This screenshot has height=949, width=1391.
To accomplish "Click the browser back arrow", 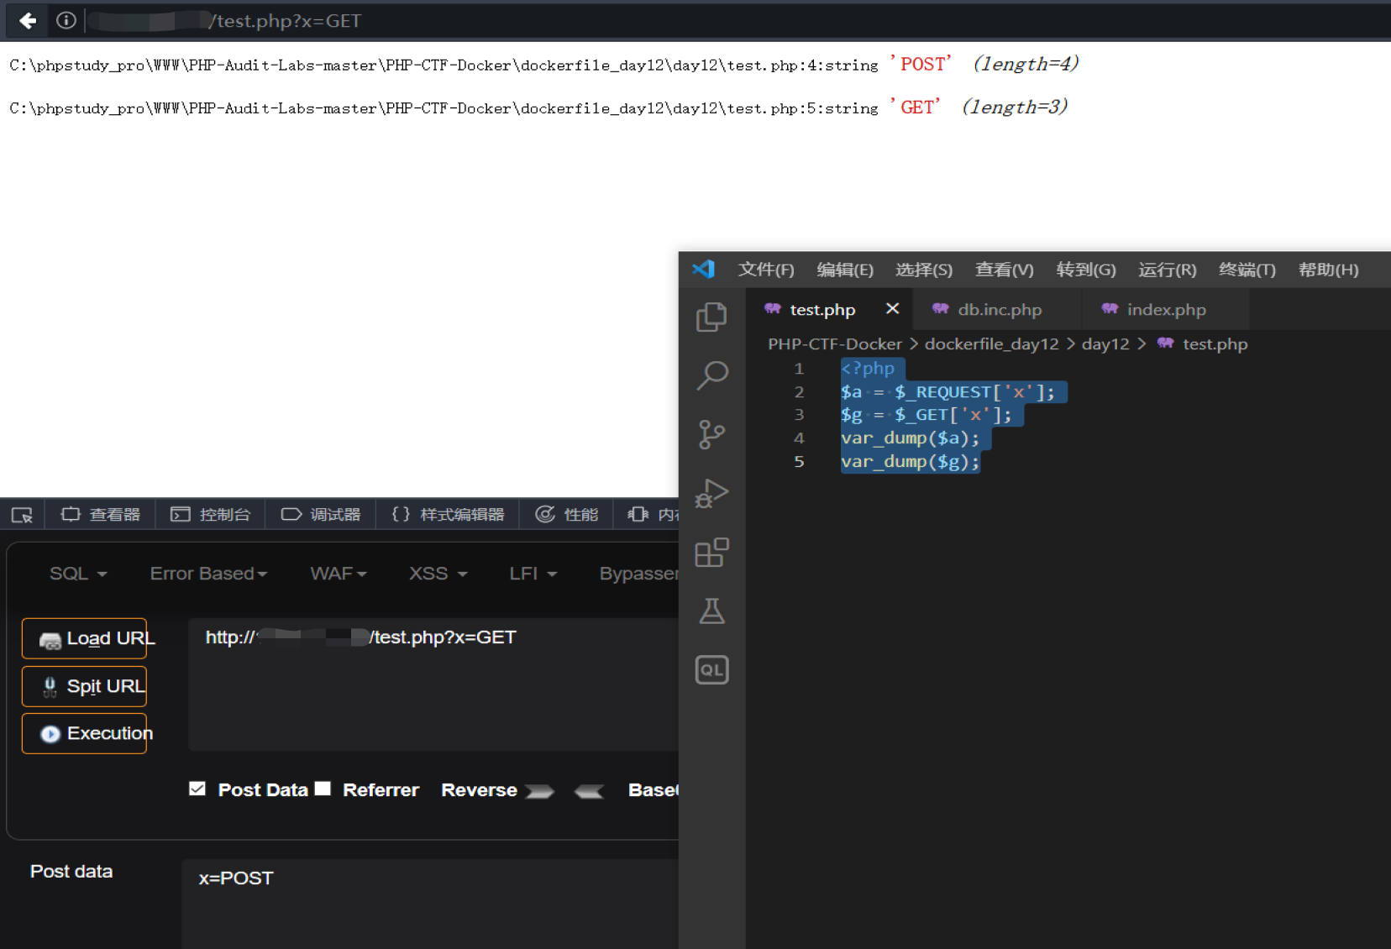I will [x=28, y=20].
